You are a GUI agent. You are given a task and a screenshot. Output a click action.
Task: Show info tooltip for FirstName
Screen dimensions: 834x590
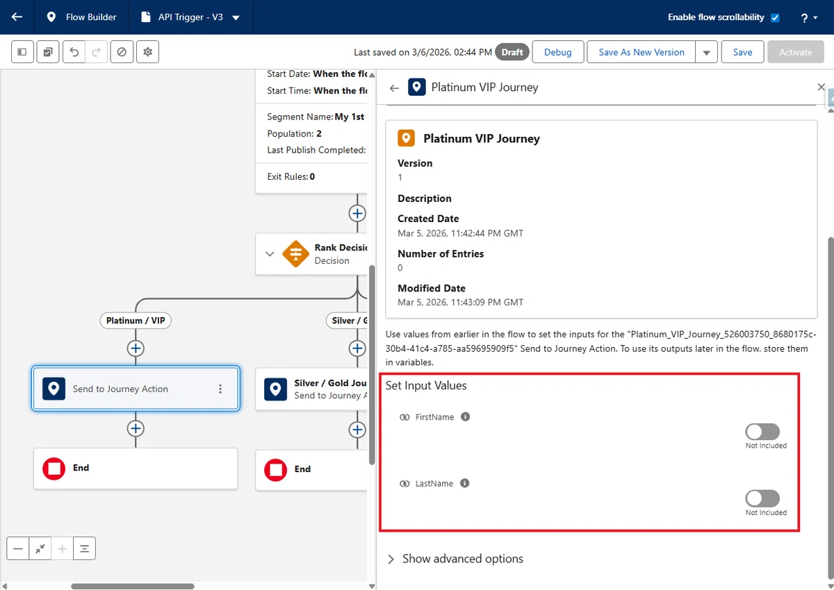[x=466, y=416]
